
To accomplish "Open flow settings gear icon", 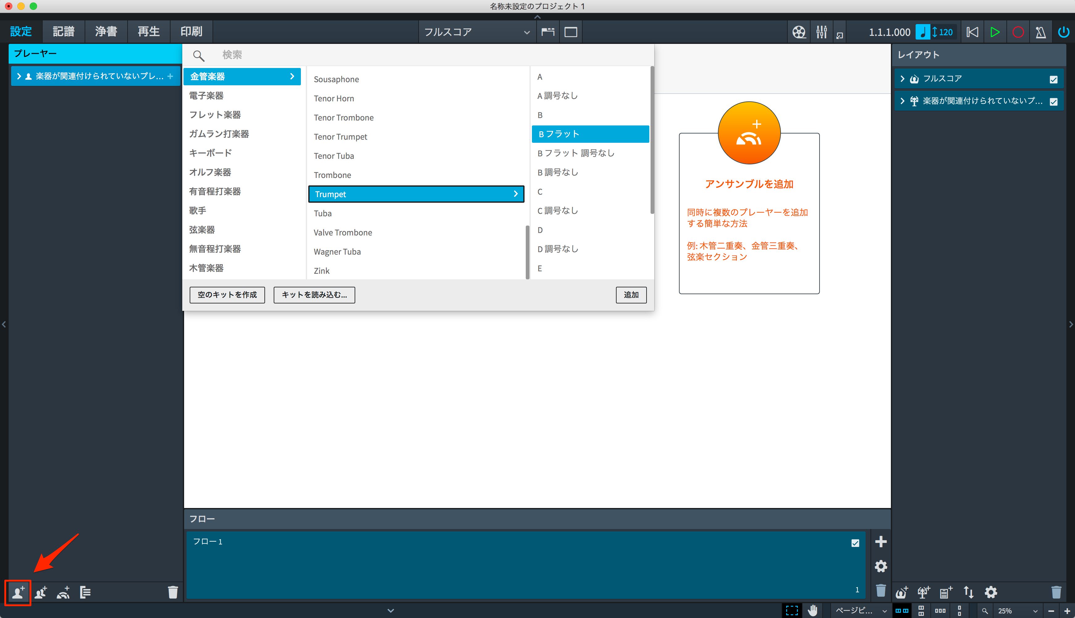I will pos(881,566).
